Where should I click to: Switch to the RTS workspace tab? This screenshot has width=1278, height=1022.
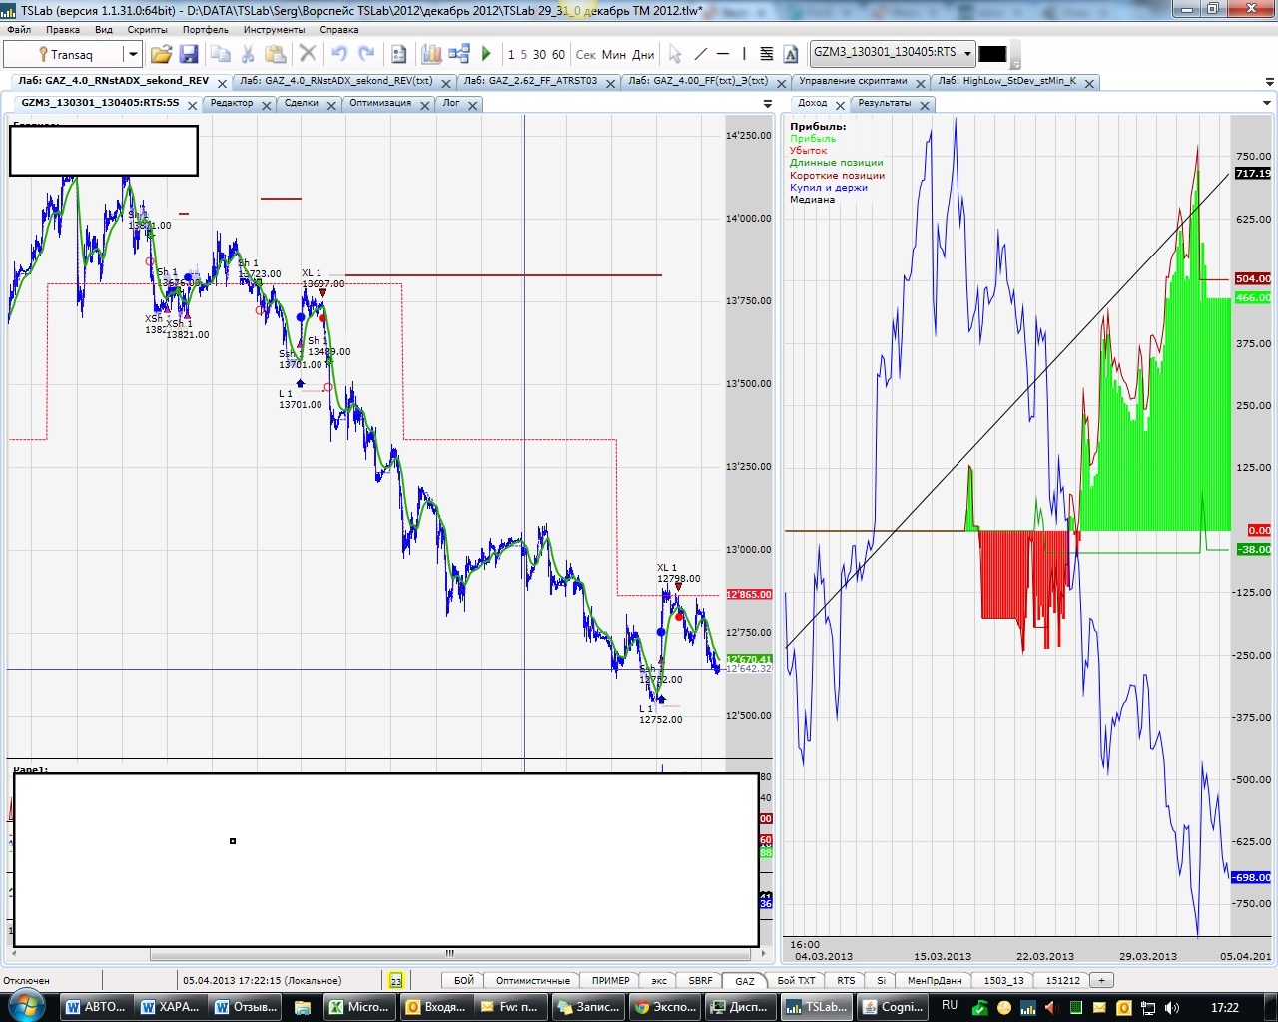846,980
